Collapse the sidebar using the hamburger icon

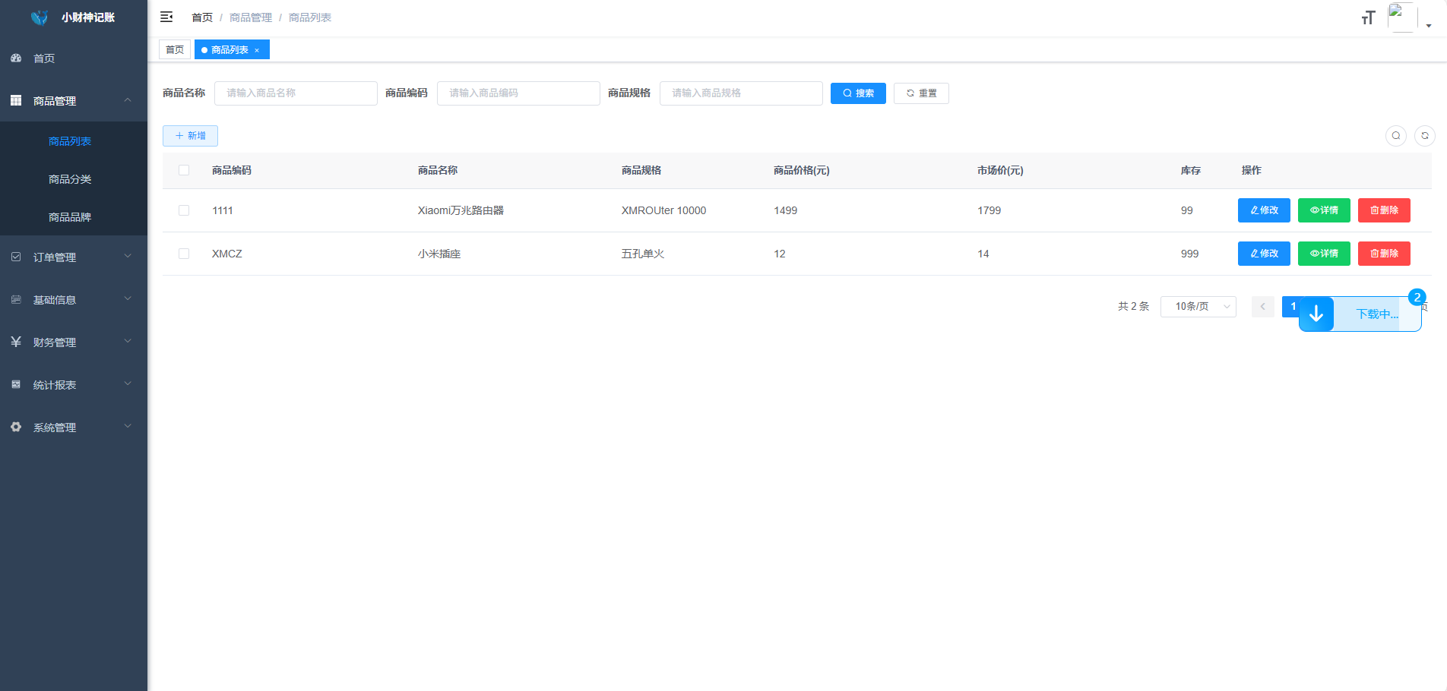coord(166,17)
